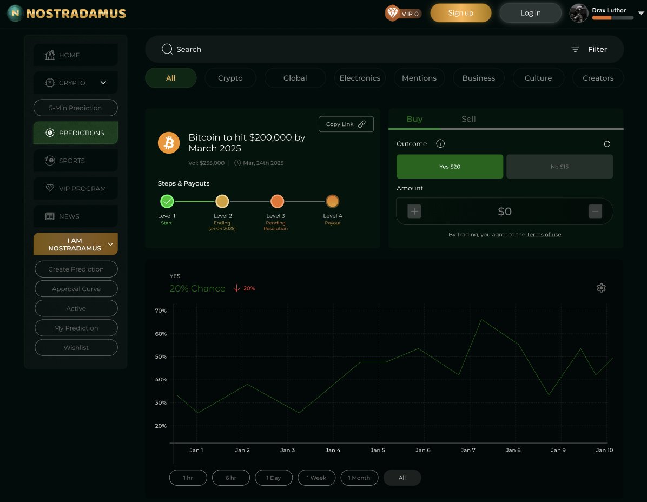
Task: Open News sidebar item
Action: pos(76,216)
